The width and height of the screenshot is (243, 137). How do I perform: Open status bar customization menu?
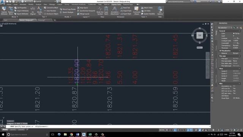[241, 130]
